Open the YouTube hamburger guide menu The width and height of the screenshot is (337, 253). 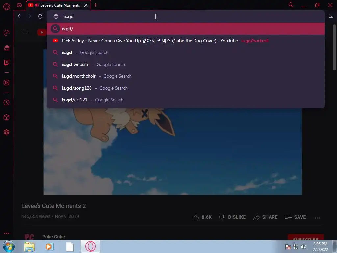point(25,32)
